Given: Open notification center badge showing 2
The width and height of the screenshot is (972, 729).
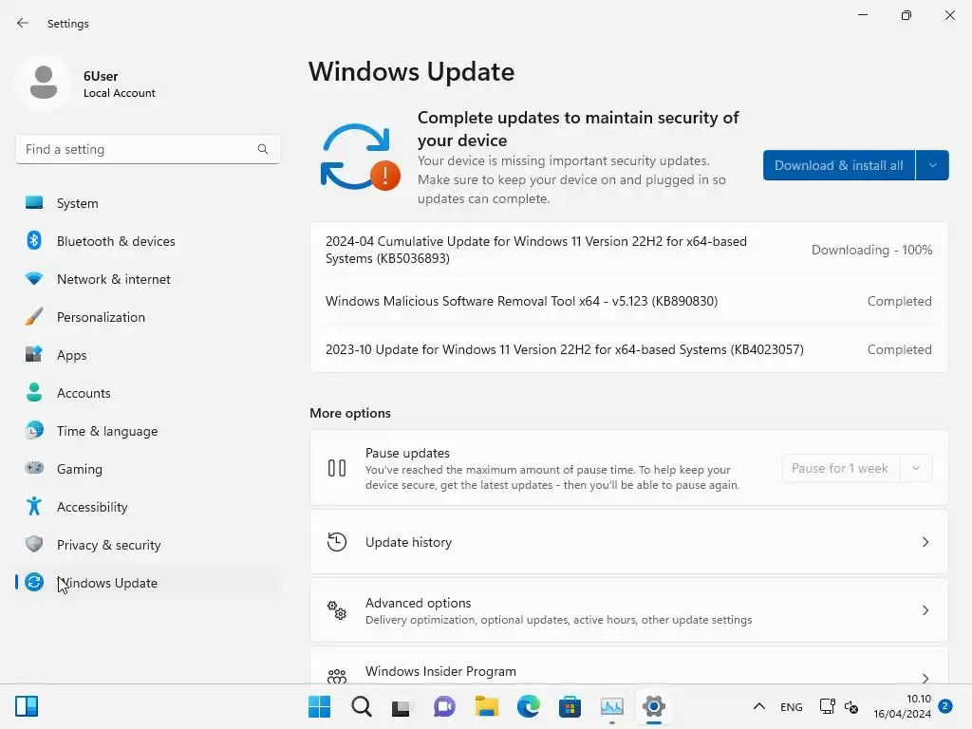Looking at the screenshot, I should tap(945, 706).
